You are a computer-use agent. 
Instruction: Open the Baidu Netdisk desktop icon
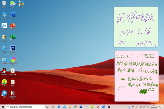tap(4, 27)
